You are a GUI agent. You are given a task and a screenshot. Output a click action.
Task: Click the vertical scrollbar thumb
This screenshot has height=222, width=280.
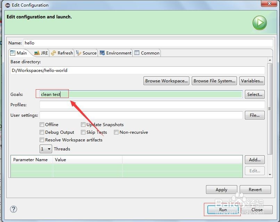[x=270, y=109]
